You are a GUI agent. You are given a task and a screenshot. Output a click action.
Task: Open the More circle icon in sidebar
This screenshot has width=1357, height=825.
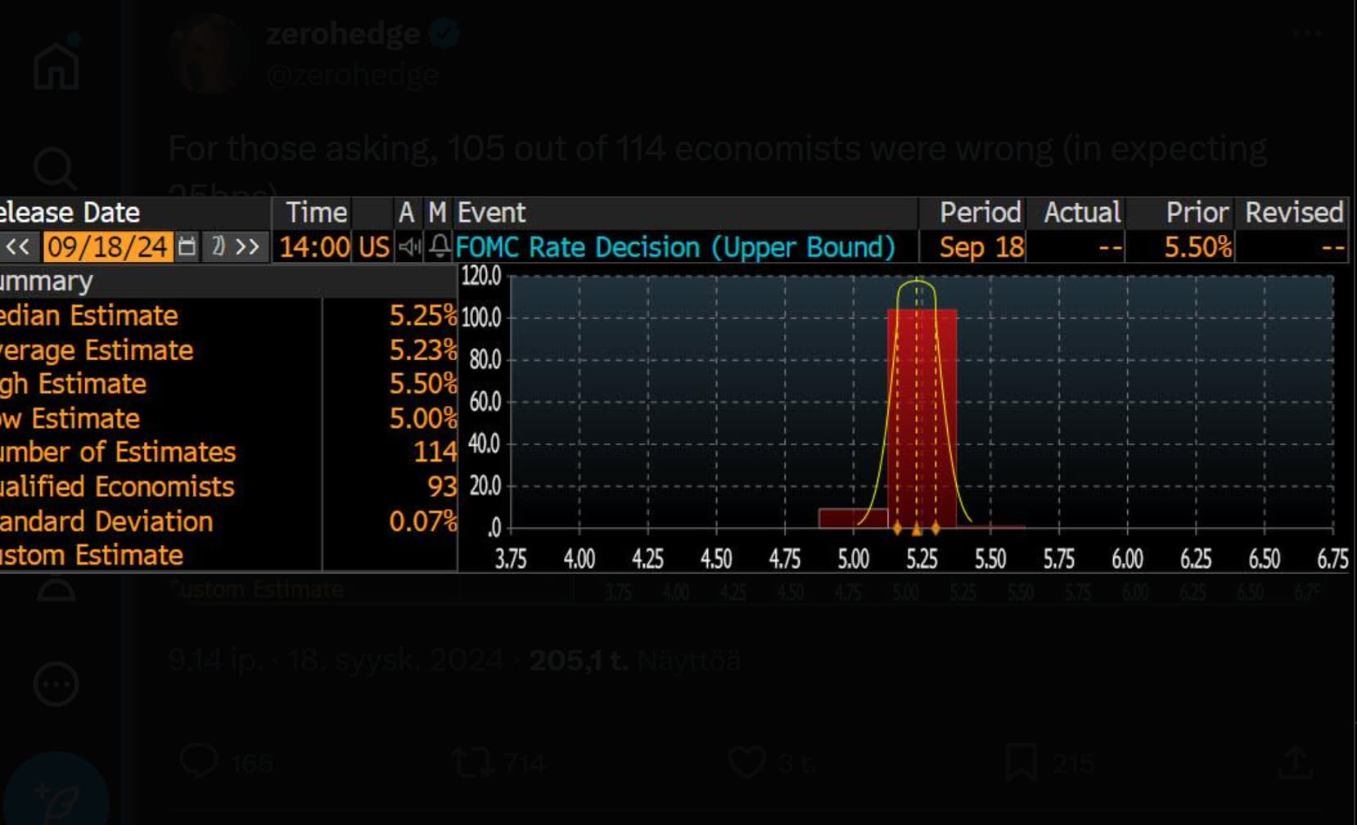tap(56, 684)
